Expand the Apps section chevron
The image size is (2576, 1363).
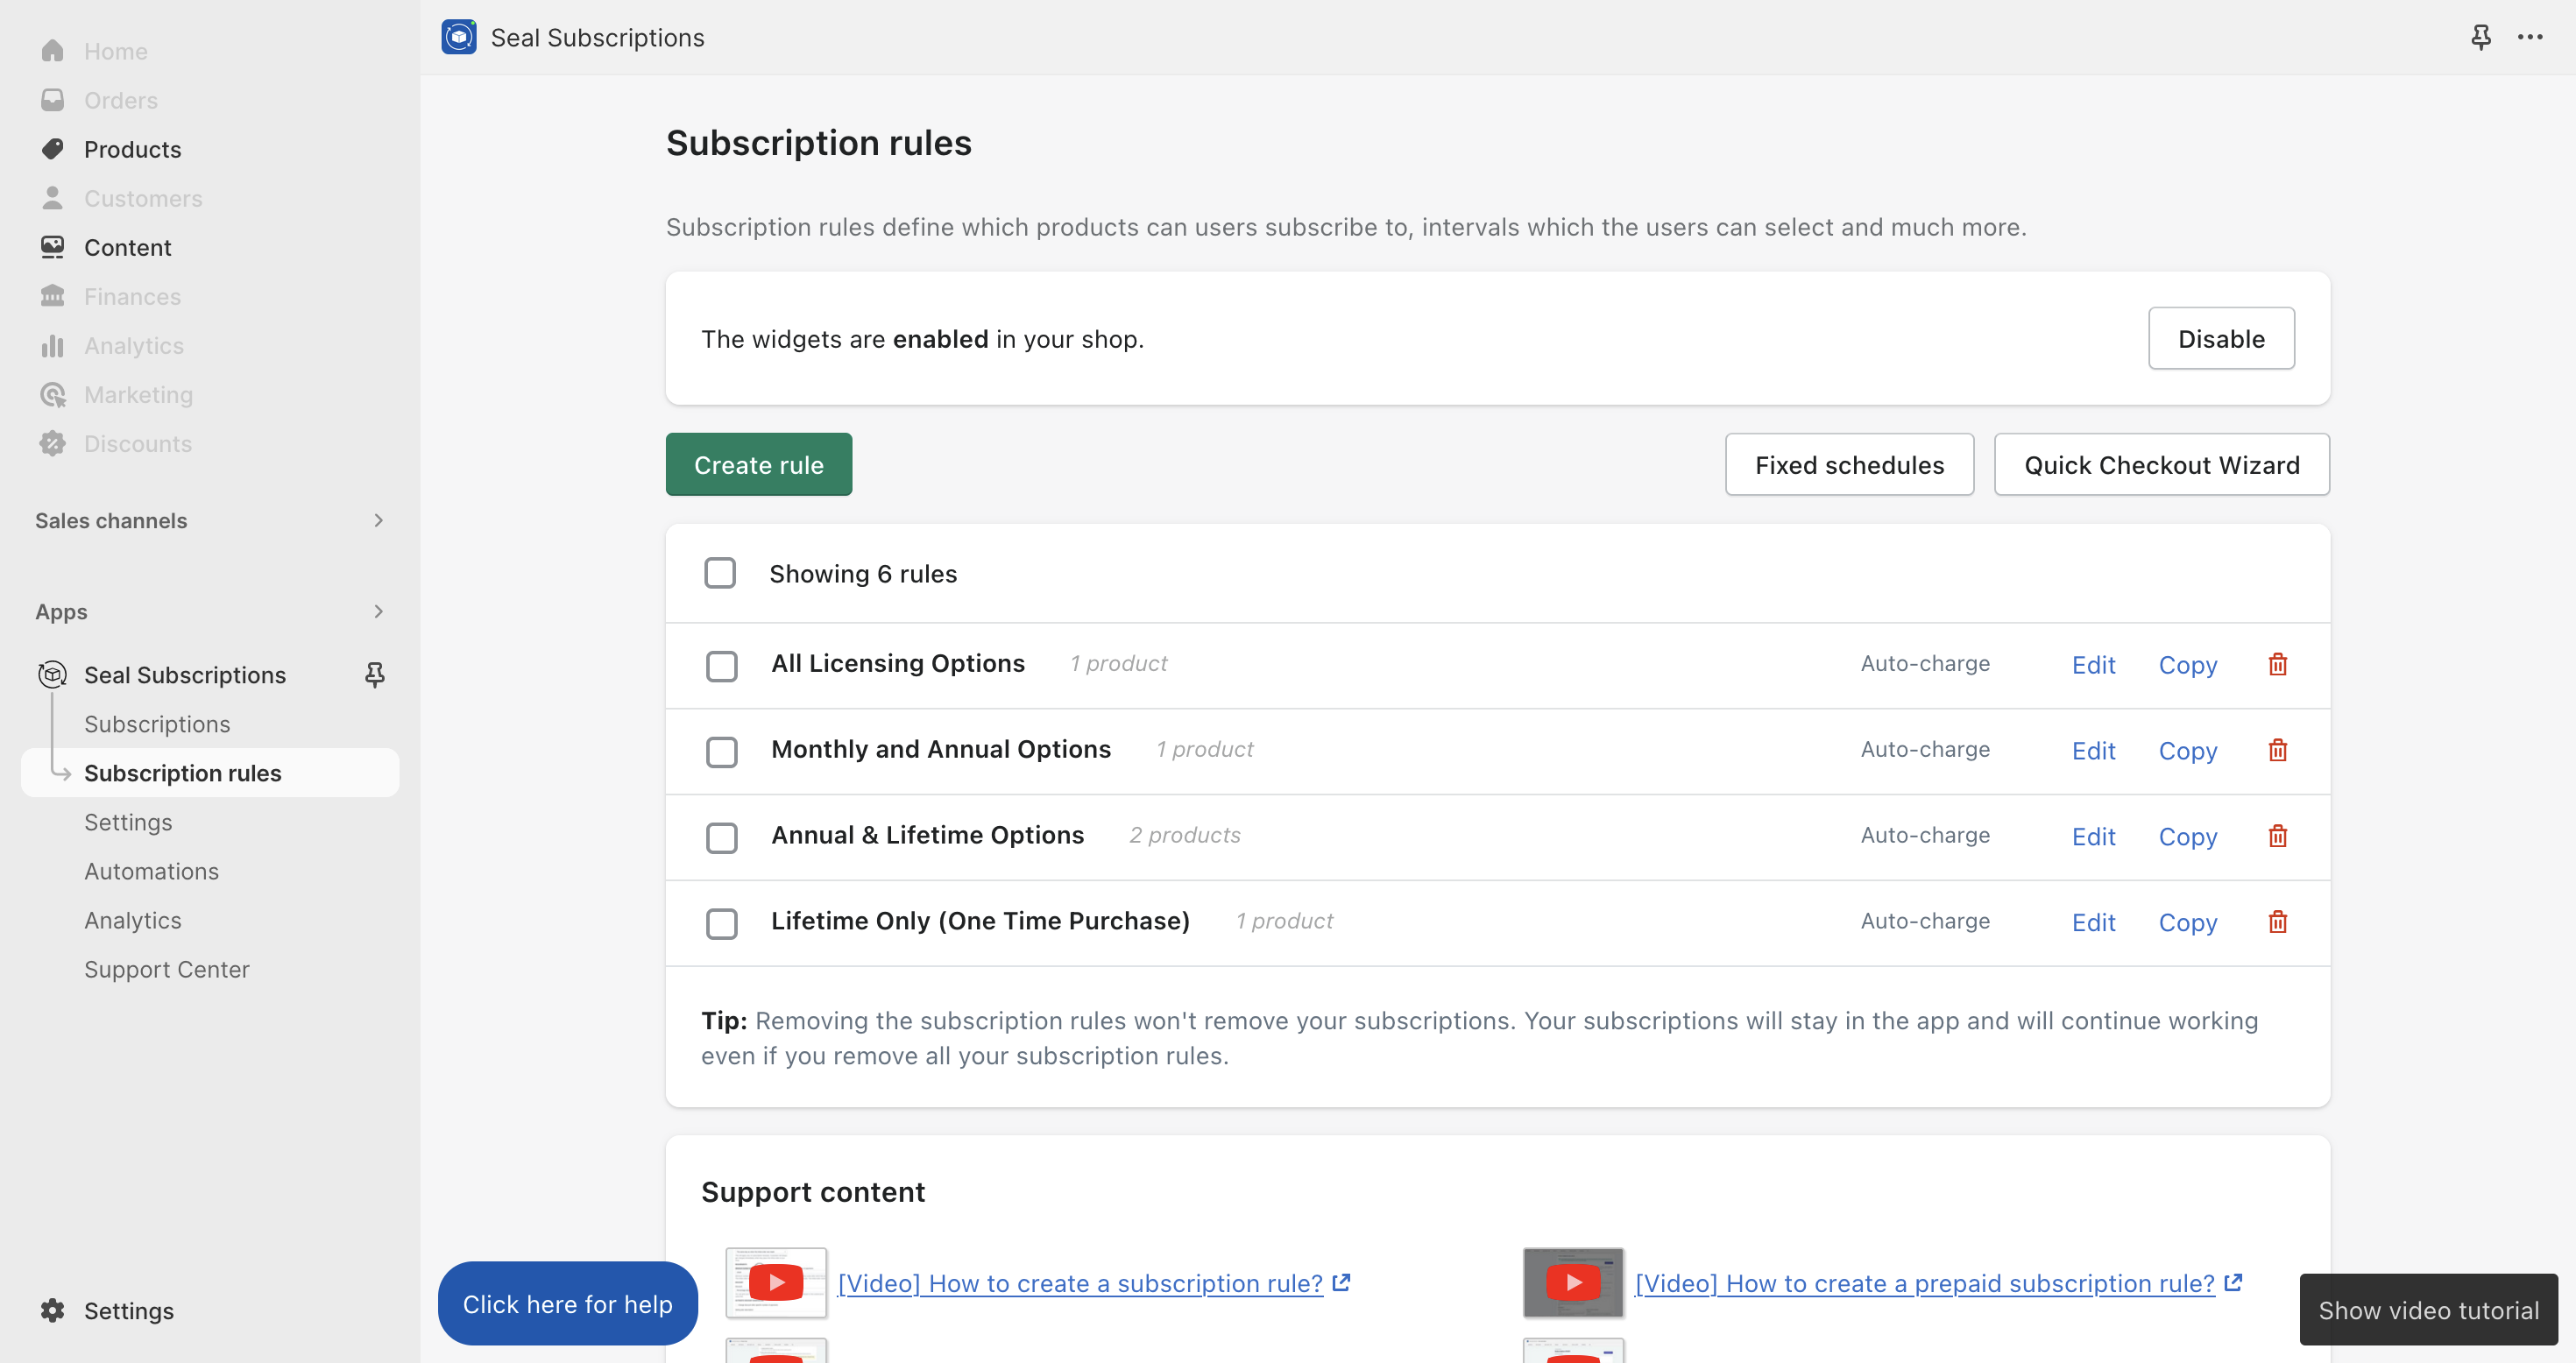378,611
